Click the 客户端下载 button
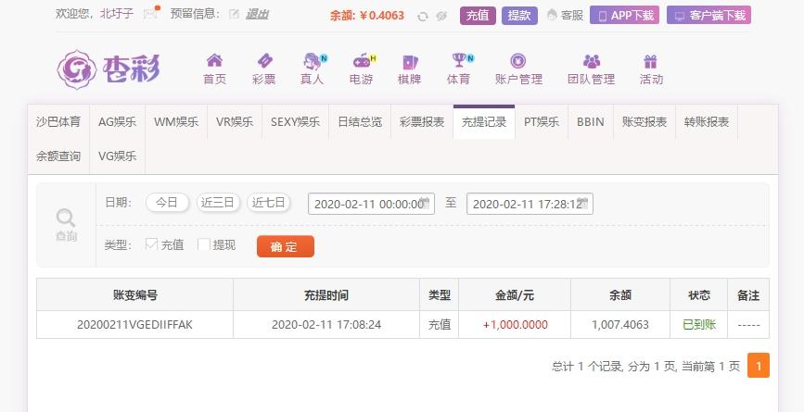This screenshot has height=412, width=804. click(709, 16)
